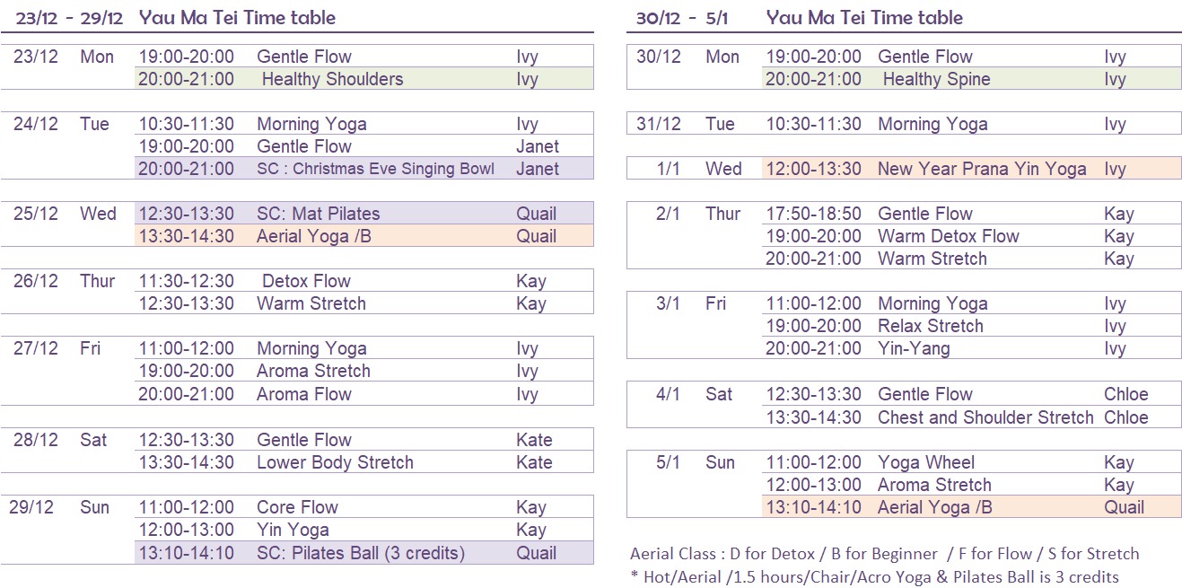Select the New Year Prana Yin Yoga class
The width and height of the screenshot is (1182, 588).
point(982,169)
